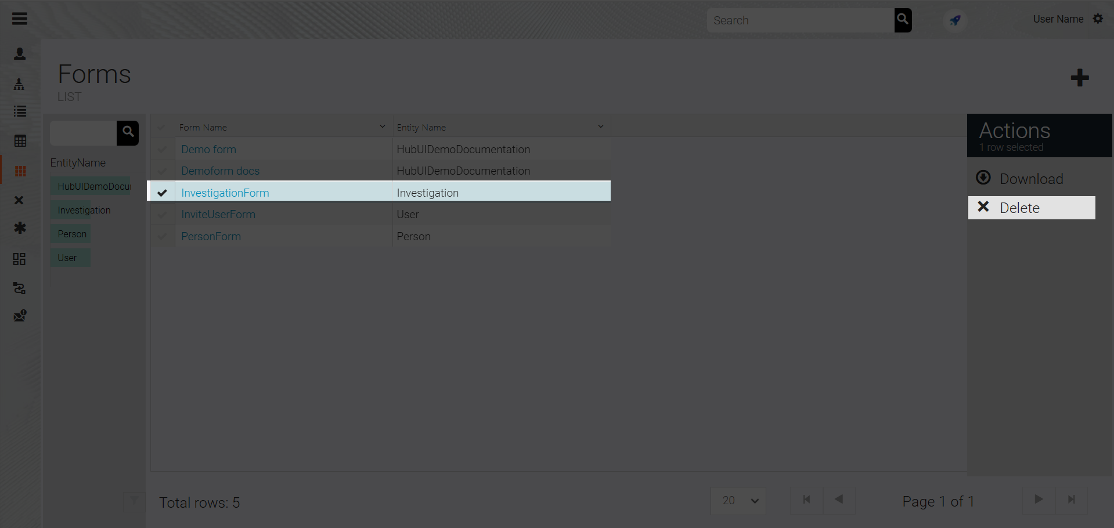Click the magnifier button in top search

903,20
